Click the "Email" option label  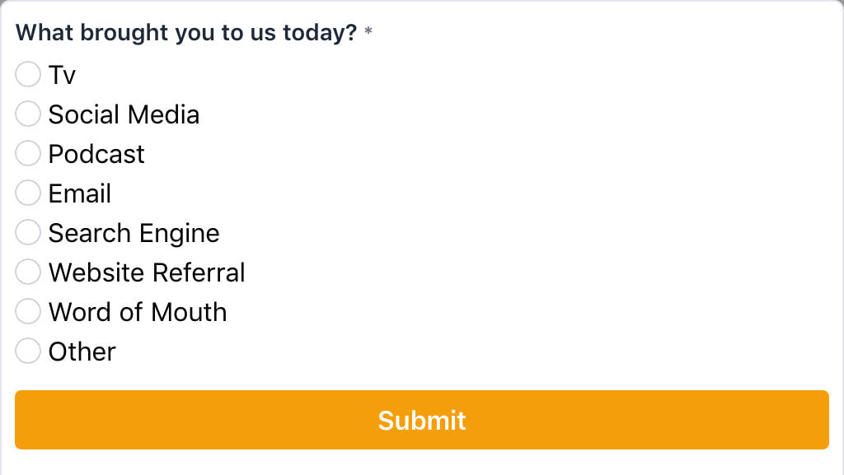click(80, 193)
